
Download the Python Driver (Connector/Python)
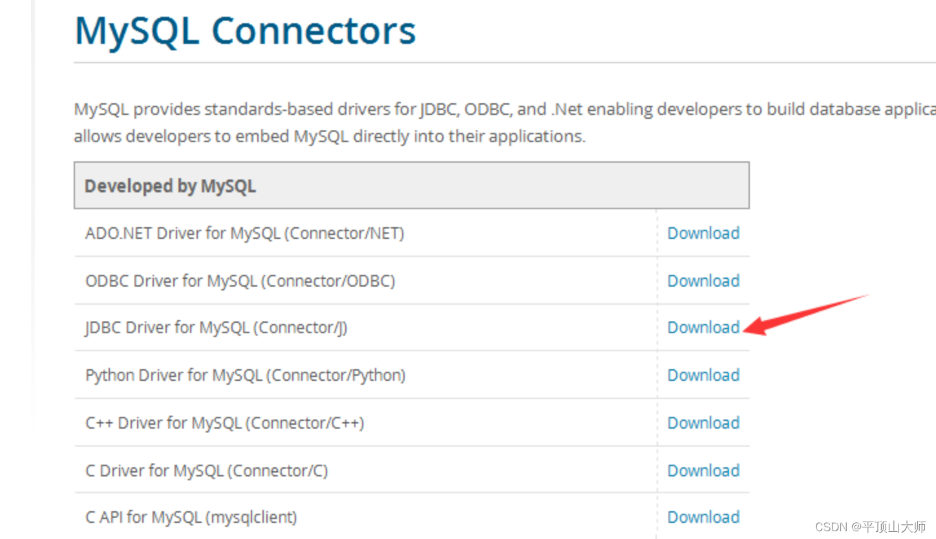(x=703, y=375)
